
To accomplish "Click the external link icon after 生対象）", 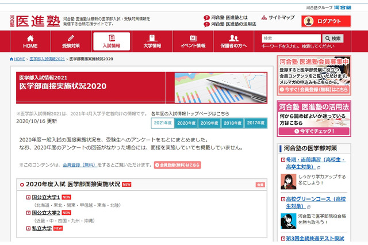I will pos(309,207).
